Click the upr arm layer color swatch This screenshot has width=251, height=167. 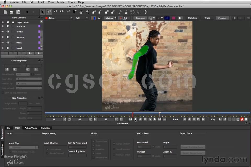pos(39,26)
